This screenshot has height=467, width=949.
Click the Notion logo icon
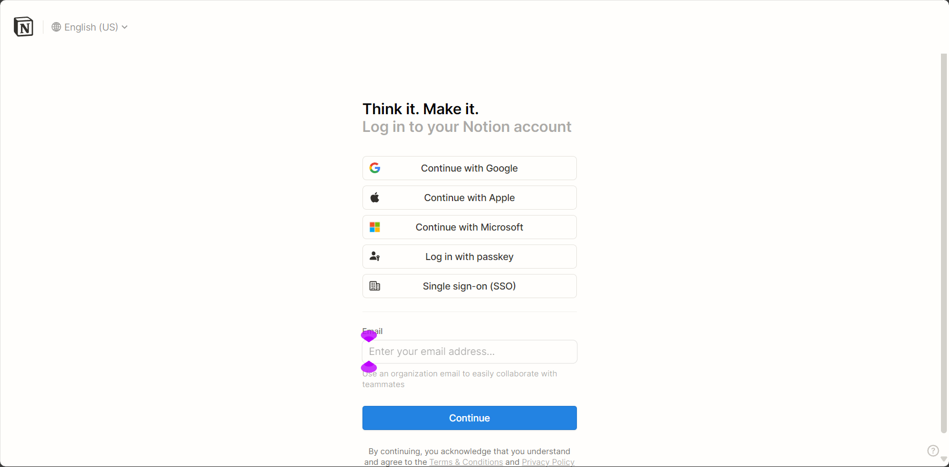tap(24, 27)
